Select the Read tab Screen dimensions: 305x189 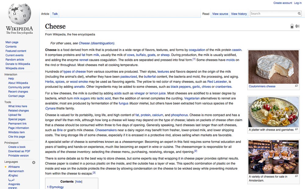point(206,14)
